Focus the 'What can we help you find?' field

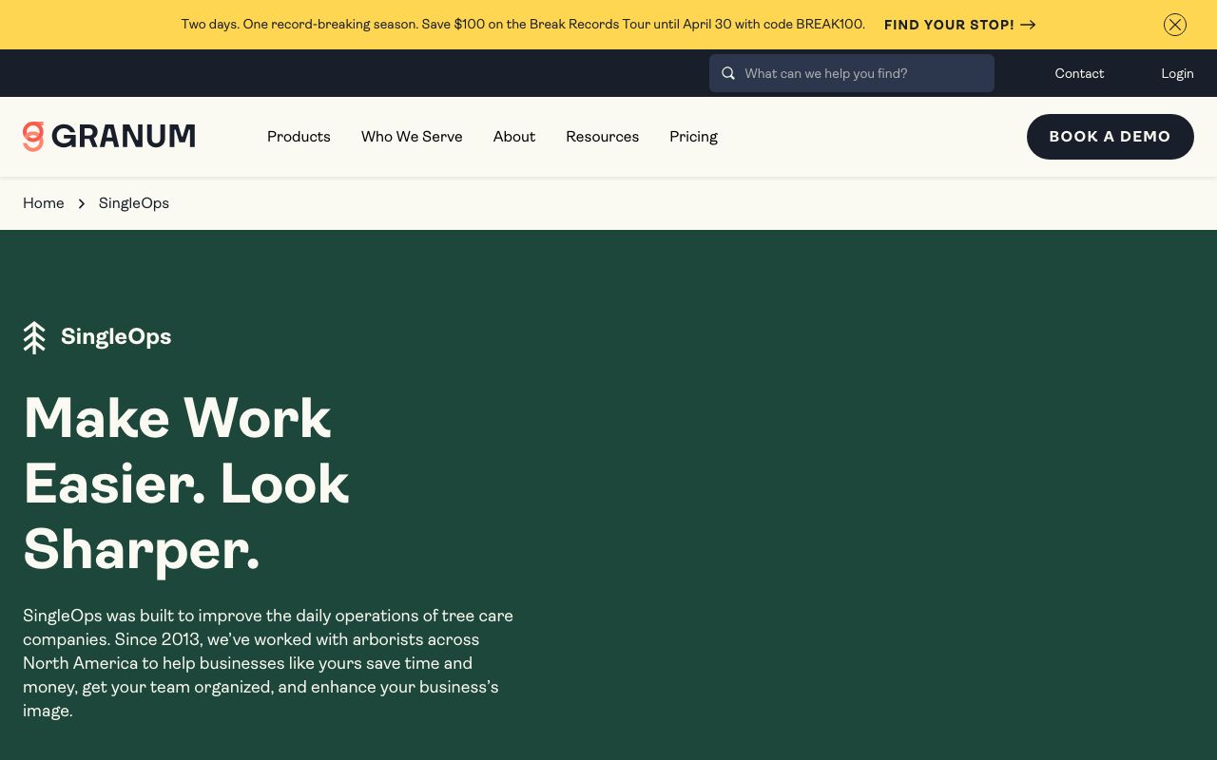click(852, 73)
